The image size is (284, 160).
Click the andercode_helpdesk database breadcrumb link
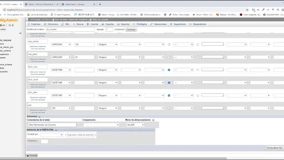70,20
